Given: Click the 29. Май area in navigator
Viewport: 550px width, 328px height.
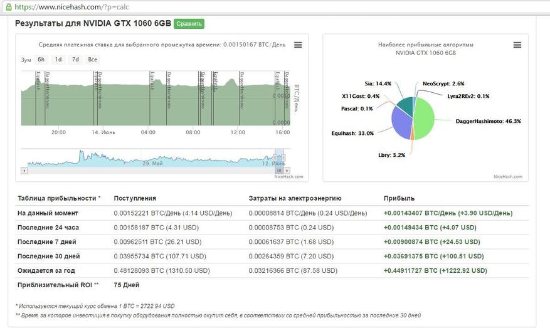Looking at the screenshot, I should click(x=152, y=164).
